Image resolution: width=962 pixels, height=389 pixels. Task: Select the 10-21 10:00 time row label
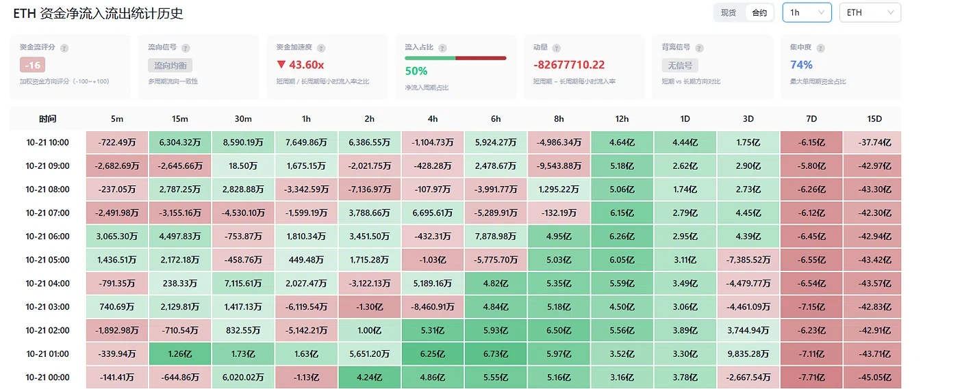click(48, 142)
